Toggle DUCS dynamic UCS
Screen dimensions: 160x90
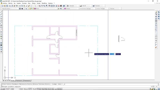[50, 89]
